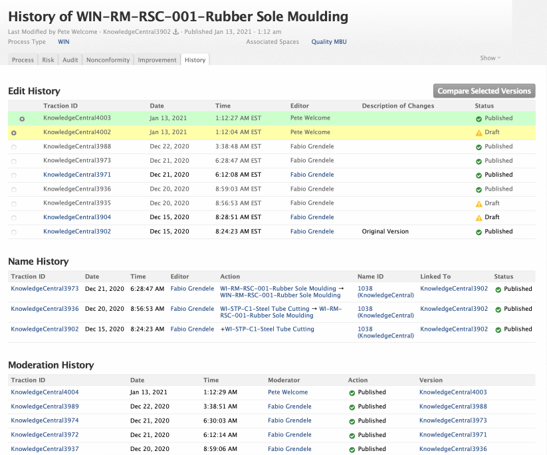Open the Nonconformity tab
The width and height of the screenshot is (547, 455).
[108, 60]
